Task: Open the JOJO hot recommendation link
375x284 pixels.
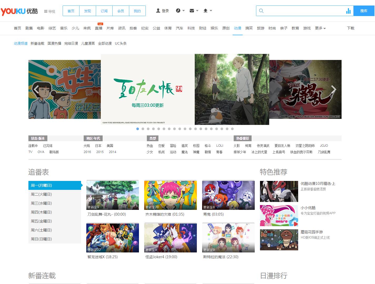Action: tap(324, 146)
